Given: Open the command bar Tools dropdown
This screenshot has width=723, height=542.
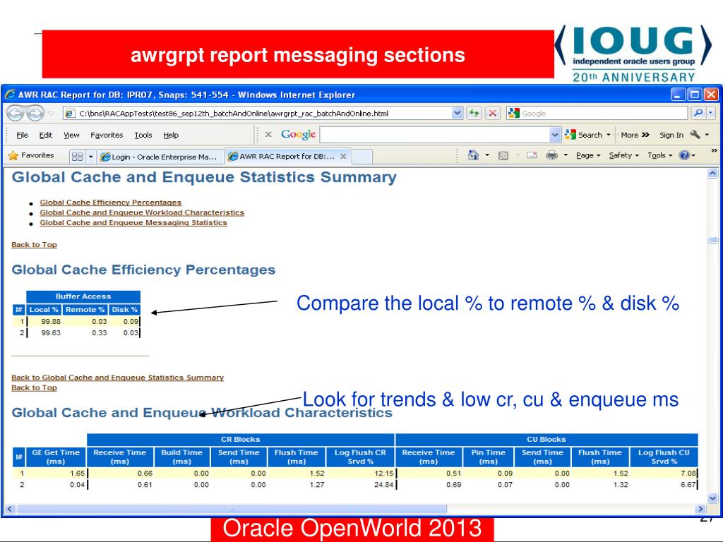Looking at the screenshot, I should (x=660, y=155).
